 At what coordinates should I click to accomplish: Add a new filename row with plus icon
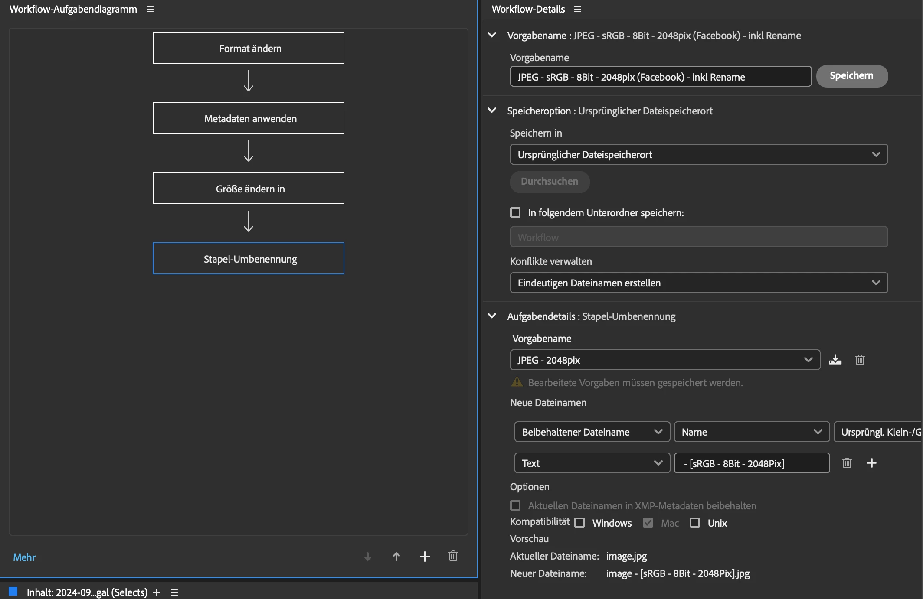coord(871,463)
